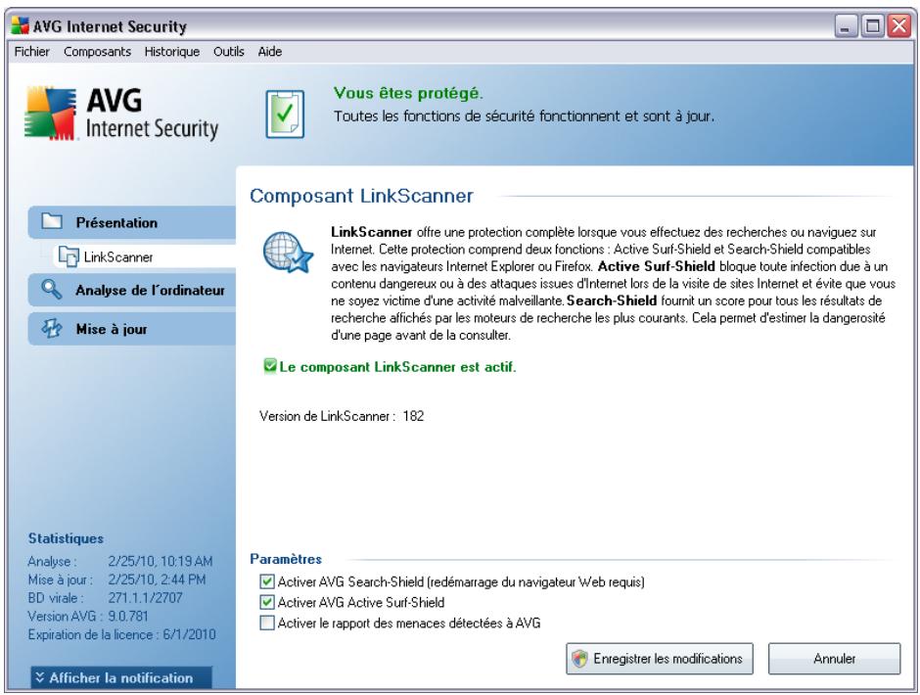
Task: Click the green active status check icon
Action: (x=270, y=366)
